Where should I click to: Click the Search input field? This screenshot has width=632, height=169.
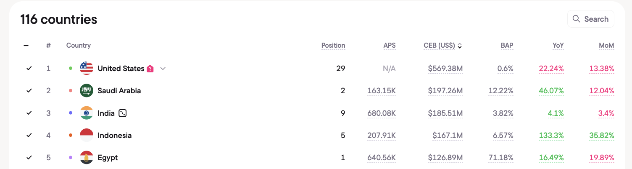pos(591,19)
